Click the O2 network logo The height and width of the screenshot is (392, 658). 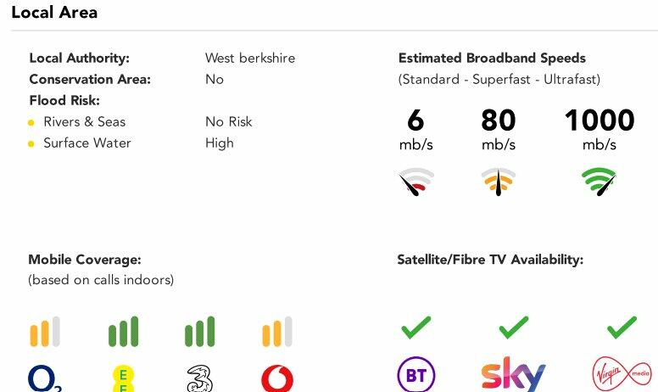pos(45,378)
